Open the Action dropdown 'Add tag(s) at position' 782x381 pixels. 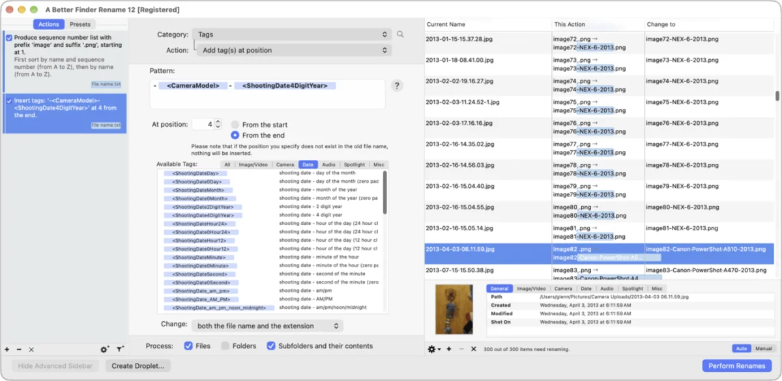[294, 50]
